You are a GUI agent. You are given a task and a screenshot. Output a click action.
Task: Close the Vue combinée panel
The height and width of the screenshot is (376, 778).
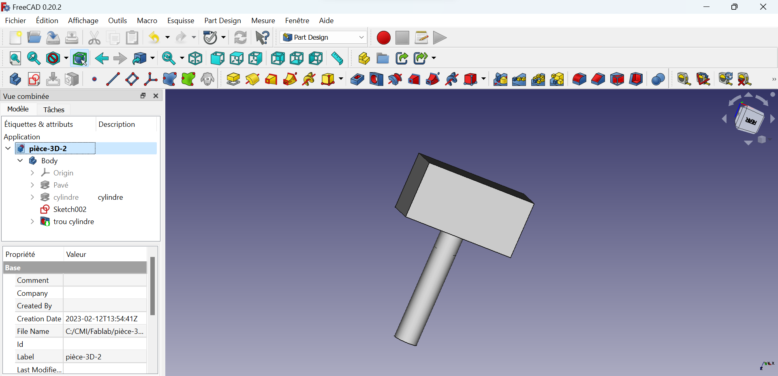click(156, 96)
